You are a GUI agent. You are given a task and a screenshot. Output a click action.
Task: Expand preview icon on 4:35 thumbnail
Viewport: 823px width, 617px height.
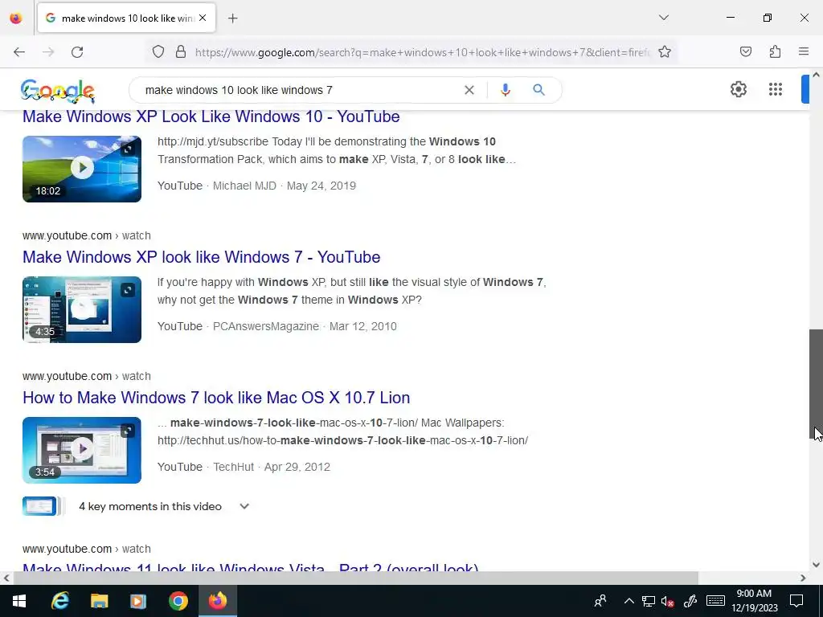128,290
